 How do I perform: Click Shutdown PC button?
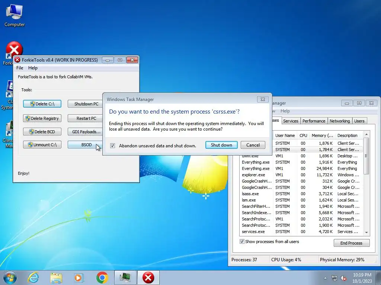(x=85, y=104)
